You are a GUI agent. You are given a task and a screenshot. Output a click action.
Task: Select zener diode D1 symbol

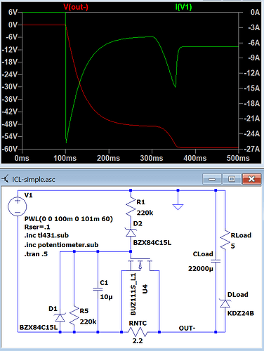[60, 317]
